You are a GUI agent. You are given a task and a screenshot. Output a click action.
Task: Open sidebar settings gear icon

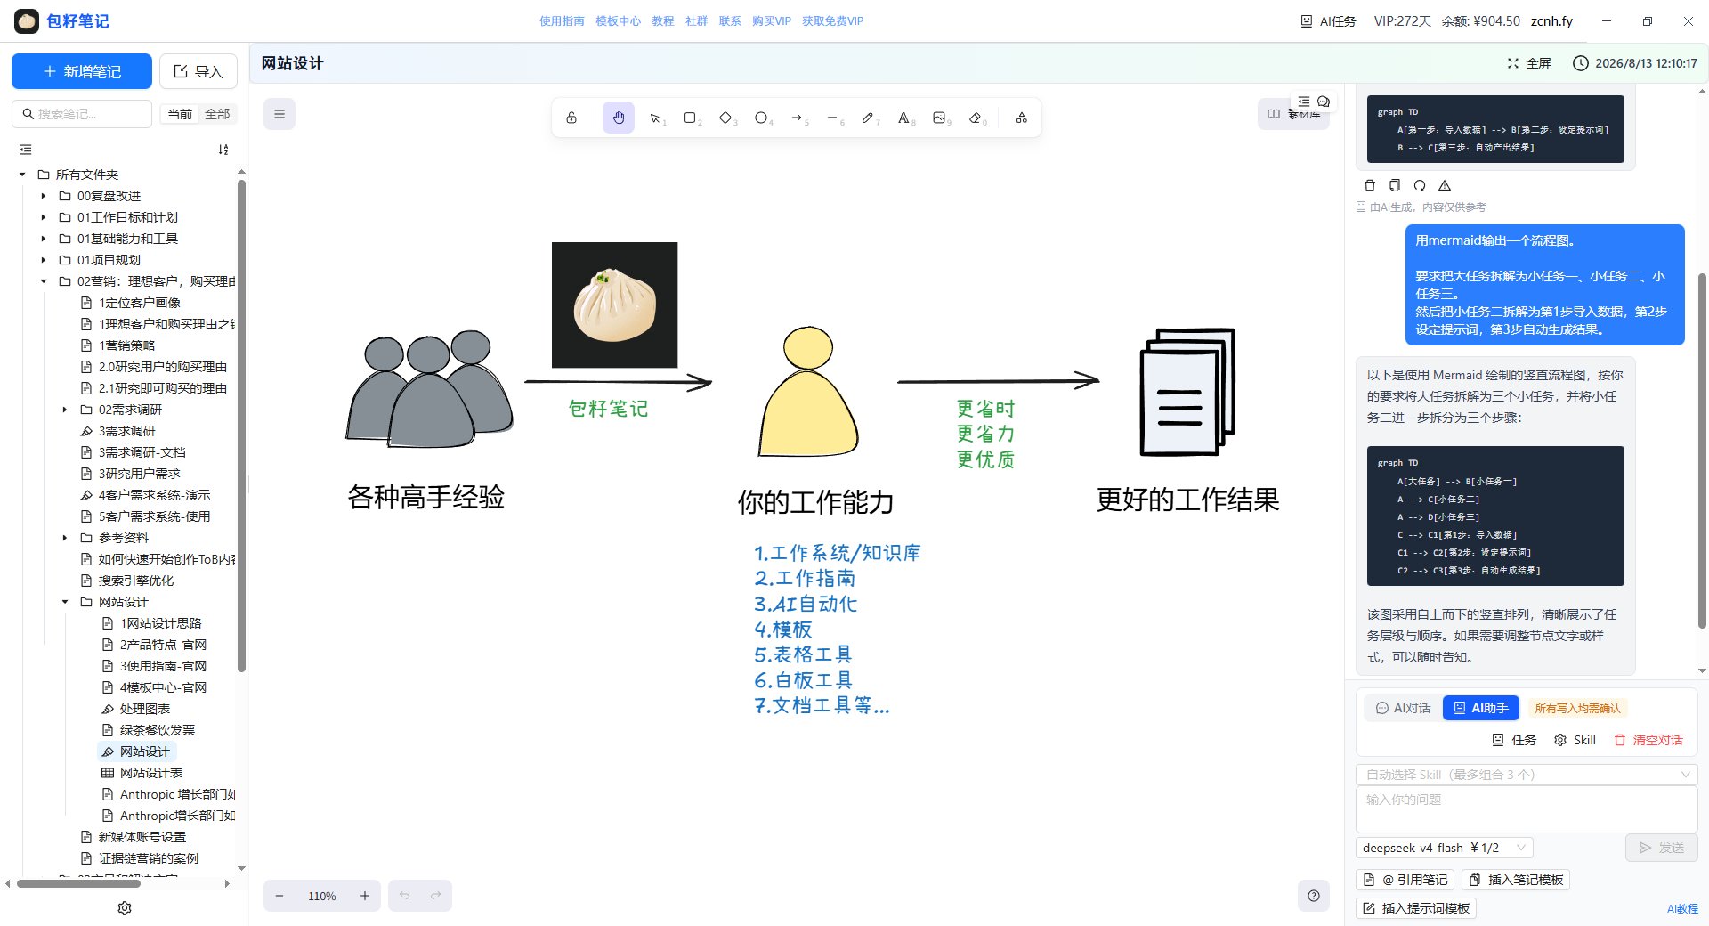coord(125,908)
